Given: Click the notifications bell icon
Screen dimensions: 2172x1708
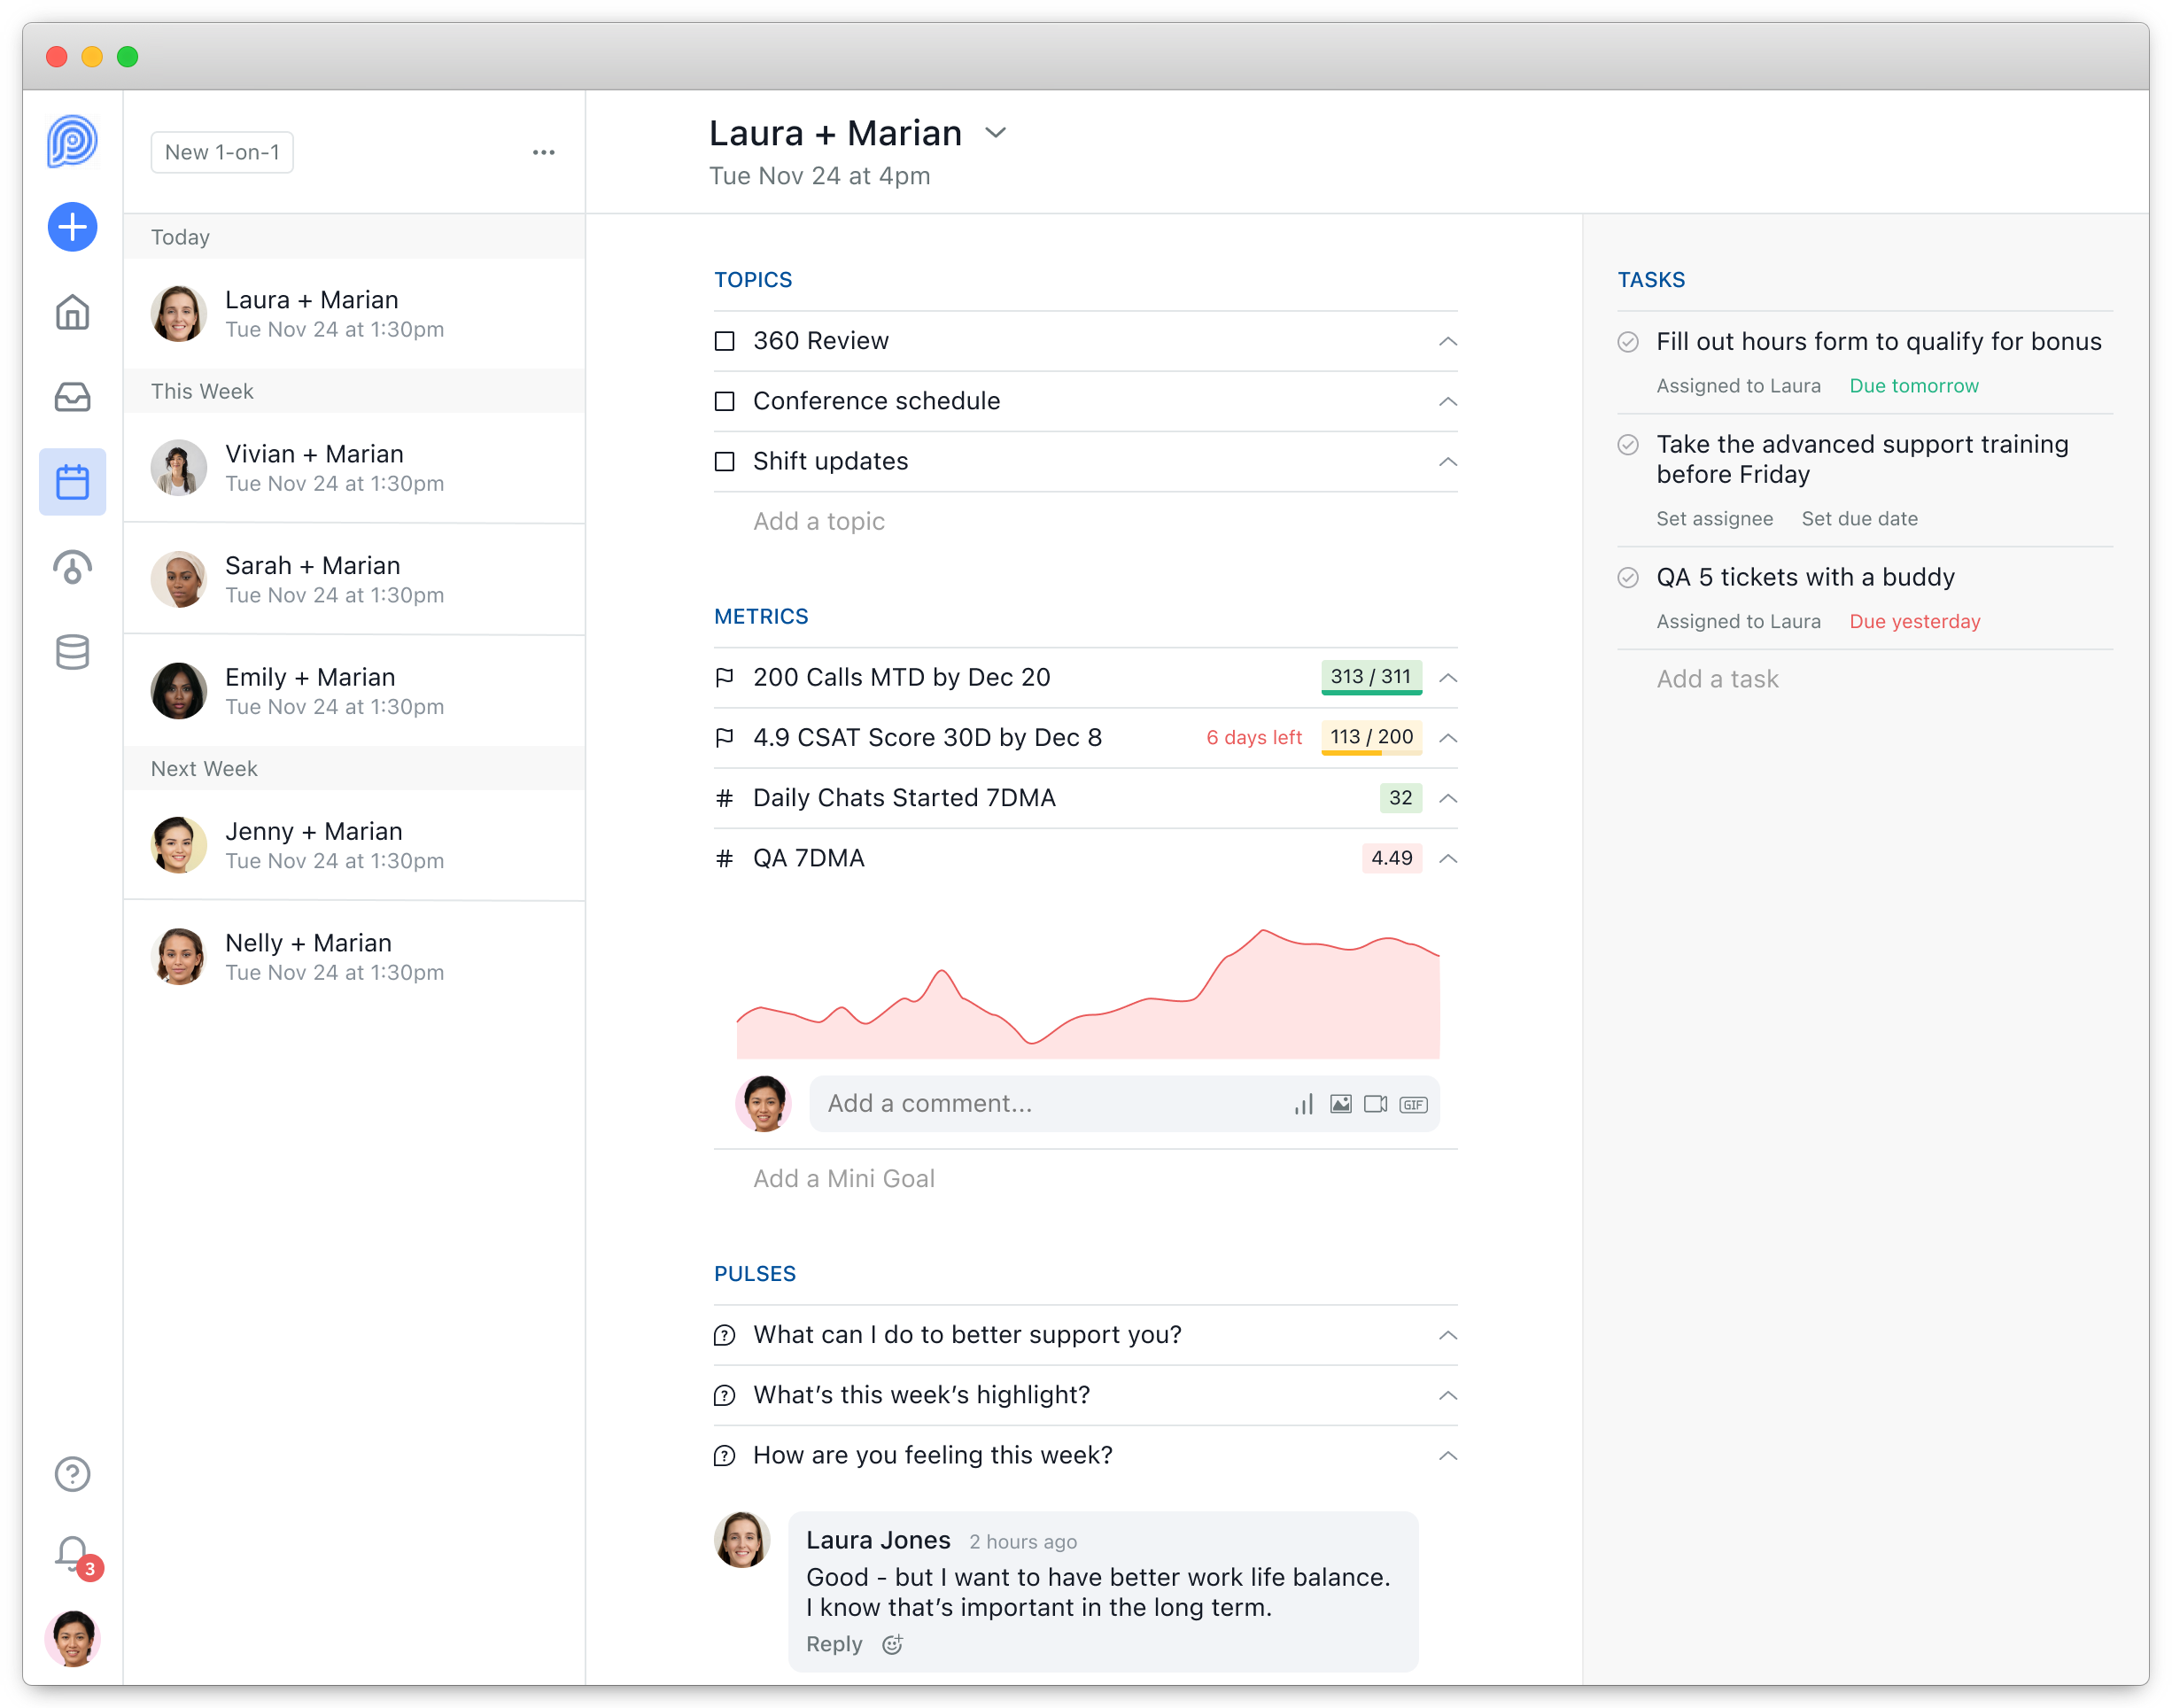Looking at the screenshot, I should click(73, 1553).
